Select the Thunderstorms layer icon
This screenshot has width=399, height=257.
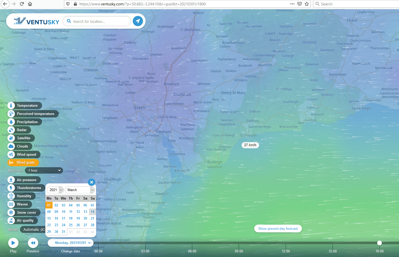click(x=11, y=188)
